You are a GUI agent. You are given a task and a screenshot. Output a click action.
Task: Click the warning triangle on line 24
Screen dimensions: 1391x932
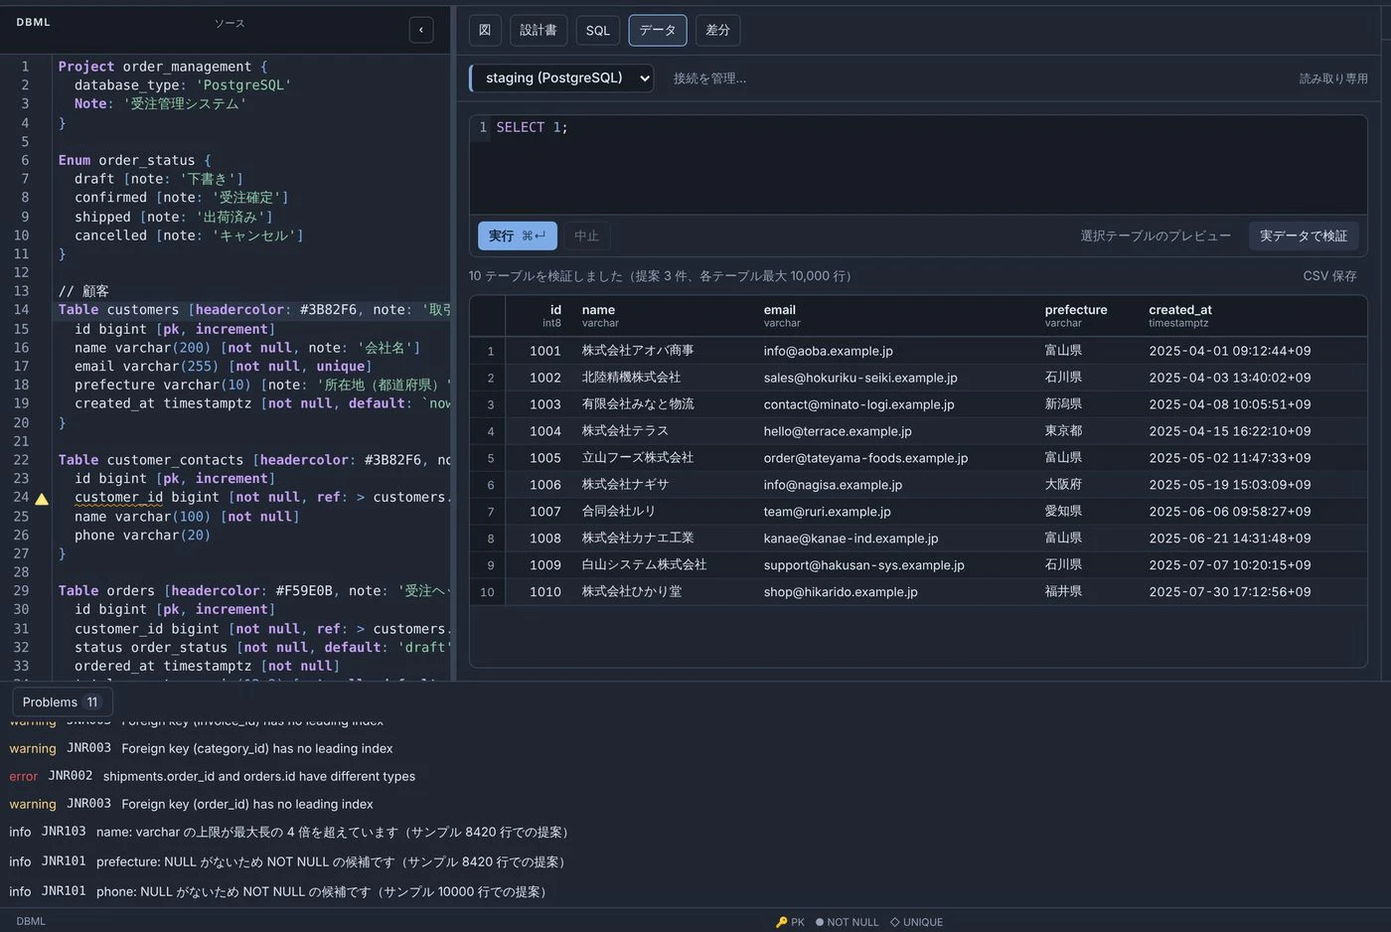[42, 498]
